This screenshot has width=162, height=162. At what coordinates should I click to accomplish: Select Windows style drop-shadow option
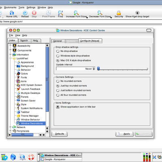(x=58, y=56)
